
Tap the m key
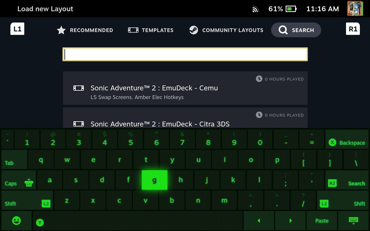(x=224, y=200)
